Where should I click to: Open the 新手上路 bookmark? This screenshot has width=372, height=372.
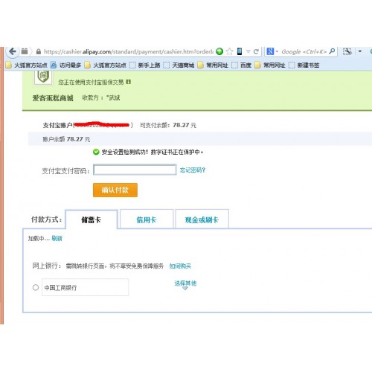[x=145, y=65]
